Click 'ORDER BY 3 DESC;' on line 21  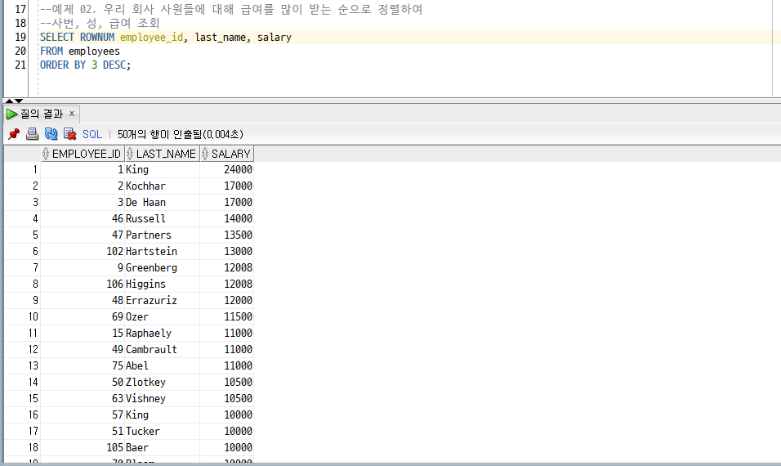[85, 65]
